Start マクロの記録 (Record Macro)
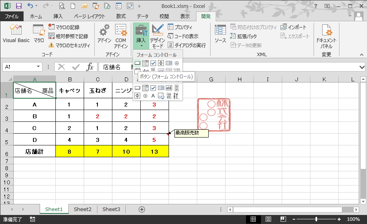The image size is (367, 224). 64,27
